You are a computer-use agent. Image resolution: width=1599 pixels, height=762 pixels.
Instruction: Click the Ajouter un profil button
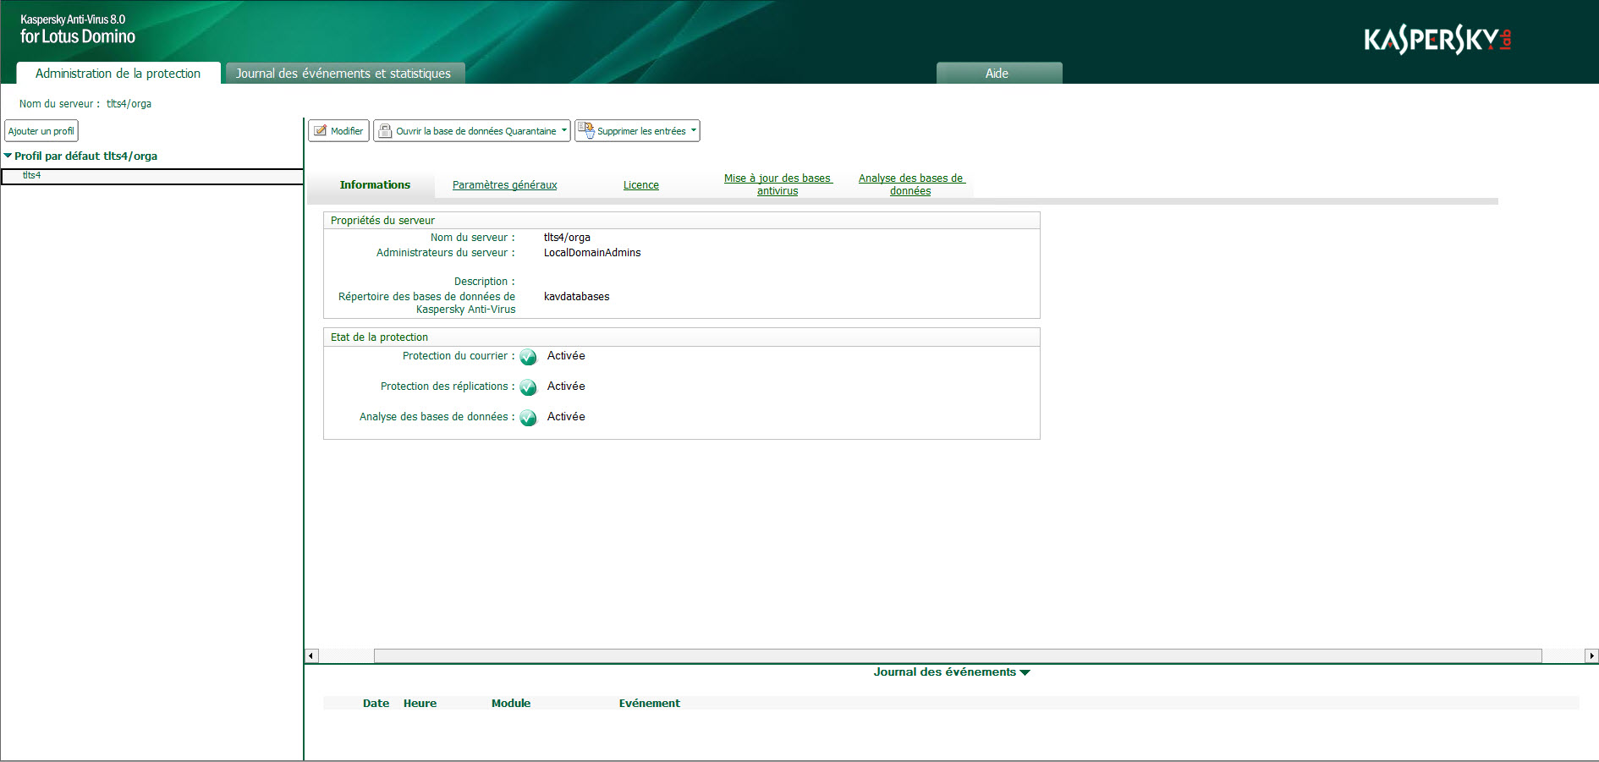[x=41, y=130]
